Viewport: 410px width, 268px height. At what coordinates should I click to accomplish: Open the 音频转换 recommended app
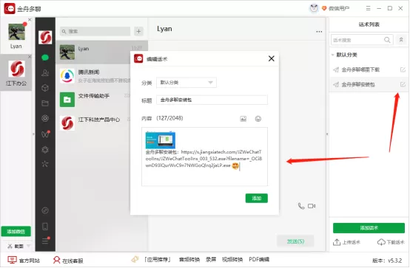pyautogui.click(x=189, y=260)
